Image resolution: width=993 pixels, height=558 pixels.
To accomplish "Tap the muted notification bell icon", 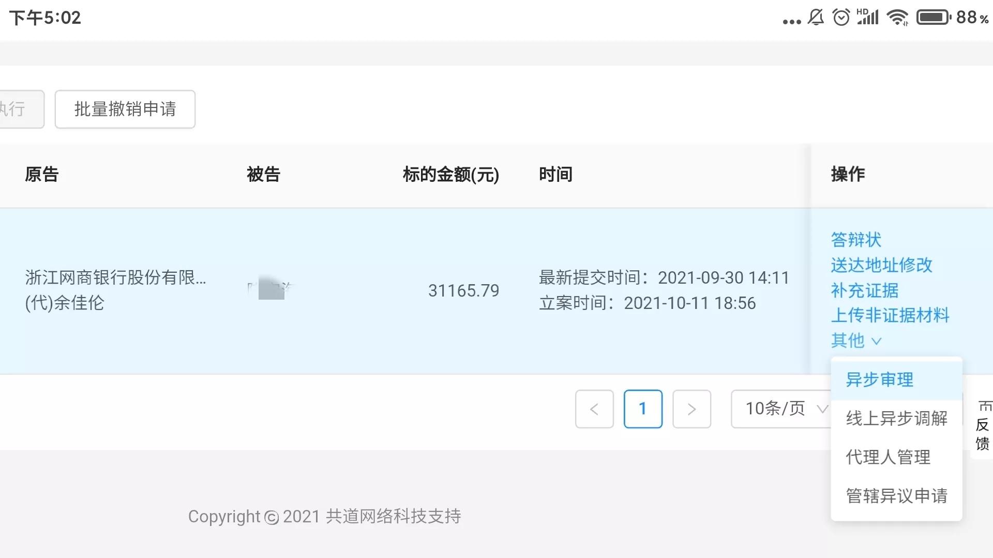I will point(815,17).
